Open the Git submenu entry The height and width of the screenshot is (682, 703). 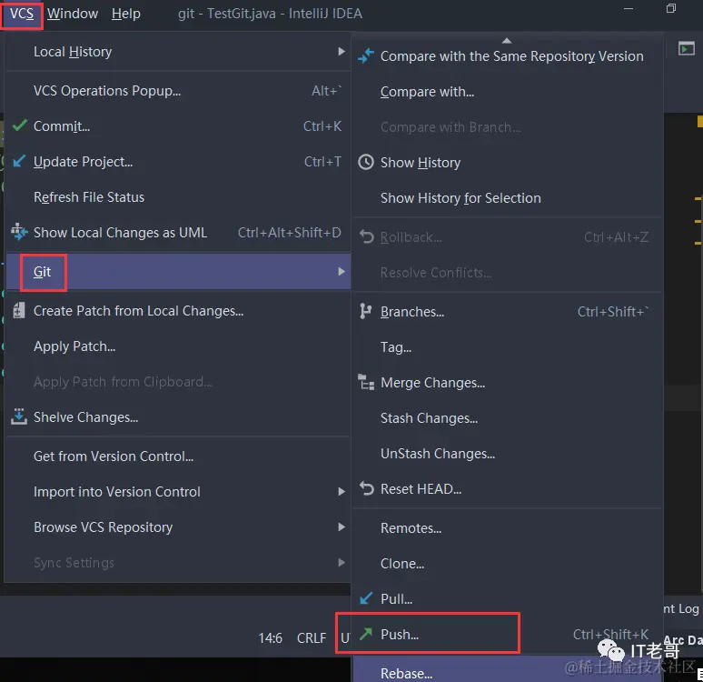click(x=178, y=272)
